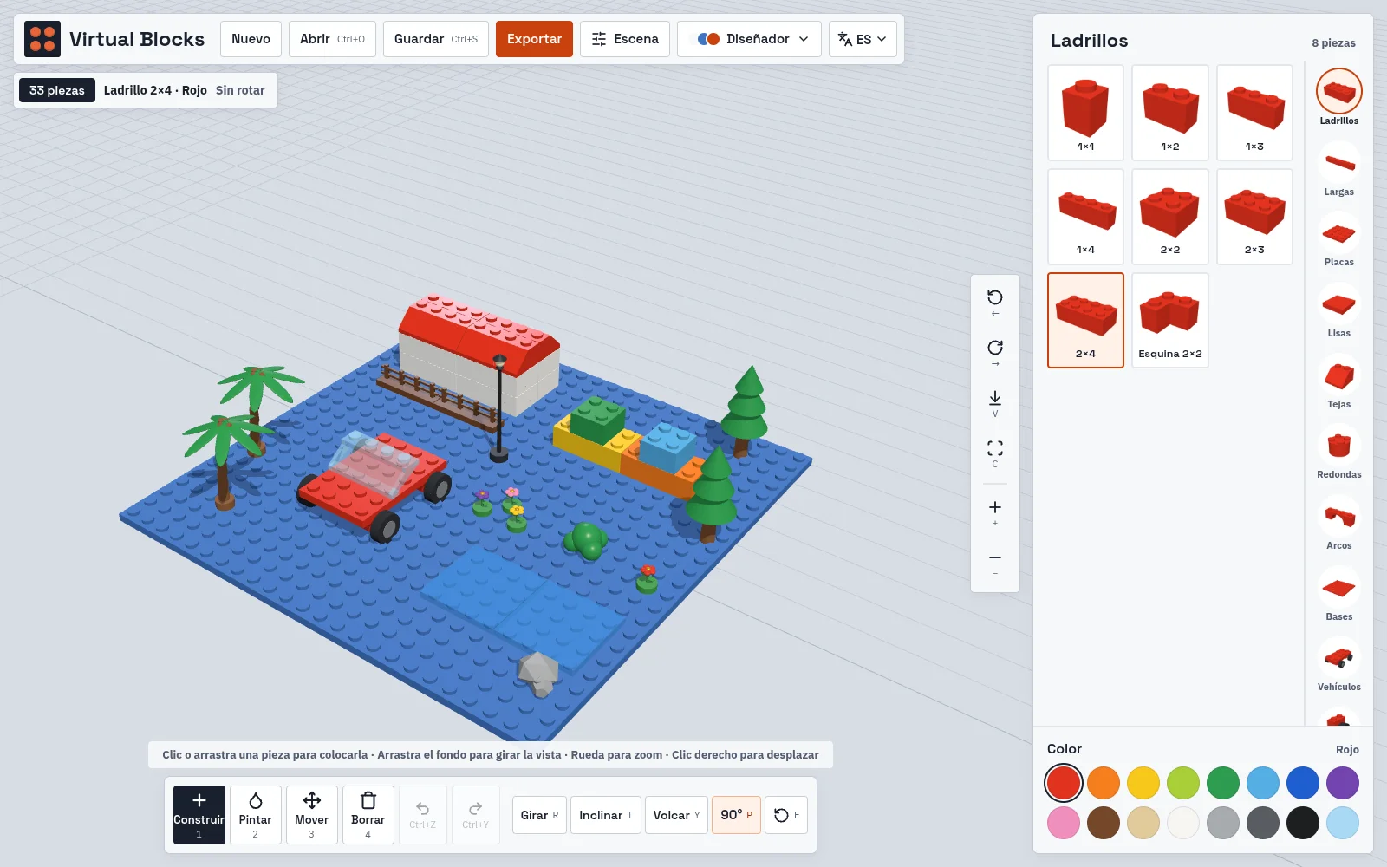
Task: Click the Girar button
Action: click(x=539, y=815)
